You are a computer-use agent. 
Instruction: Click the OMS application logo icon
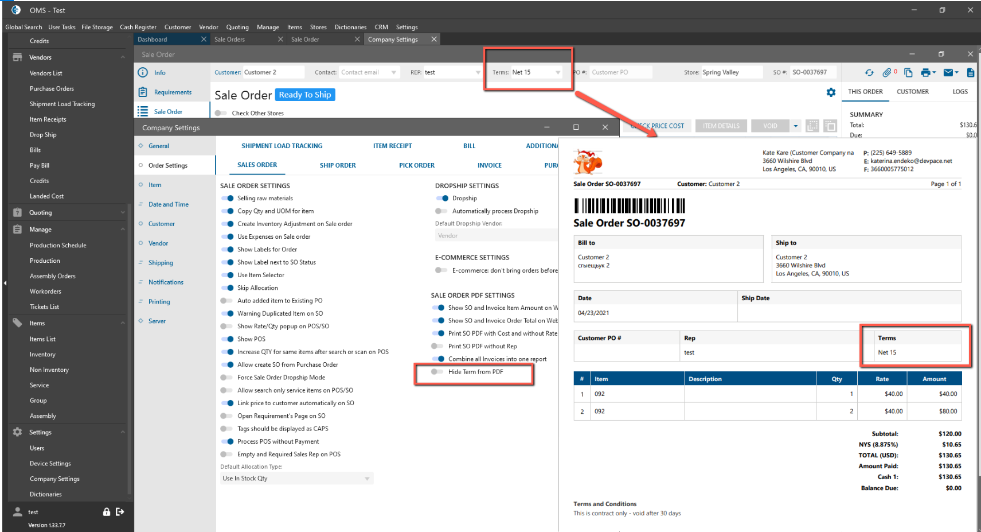tap(16, 10)
